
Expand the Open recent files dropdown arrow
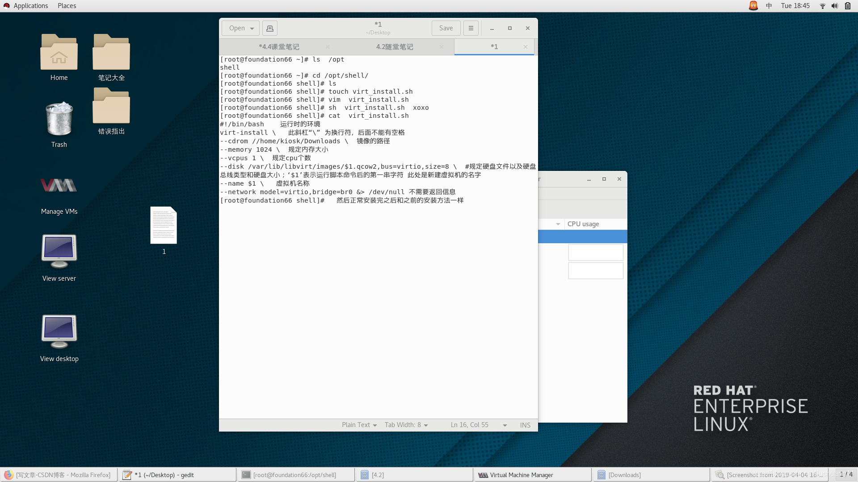[x=252, y=28]
